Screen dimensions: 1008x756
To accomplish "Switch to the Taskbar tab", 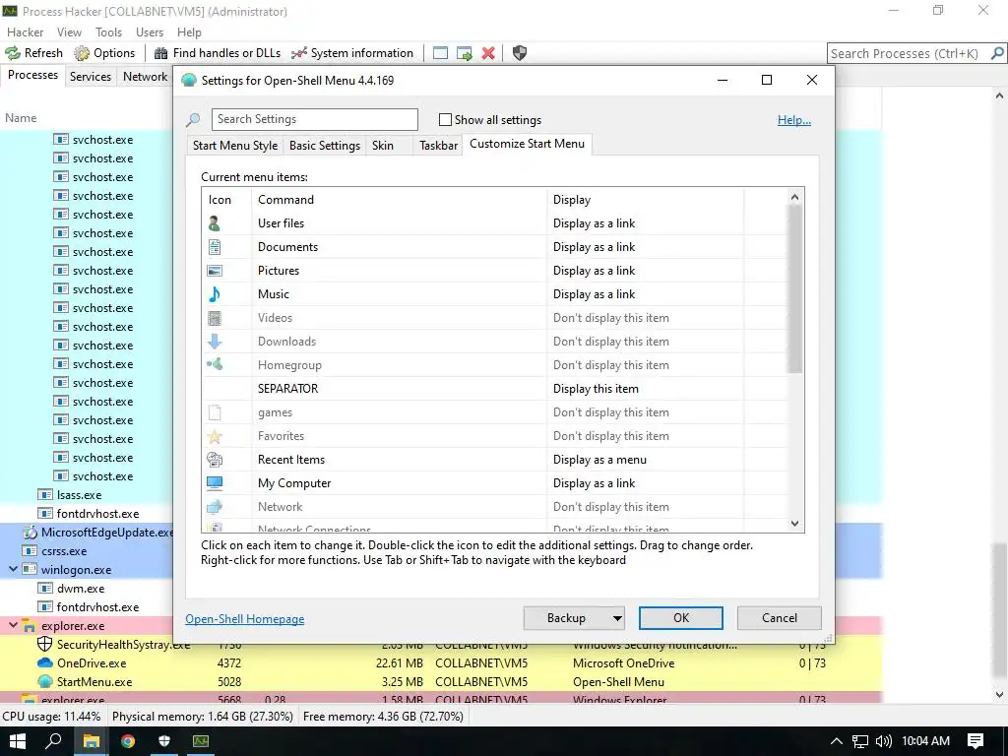I will [x=438, y=146].
